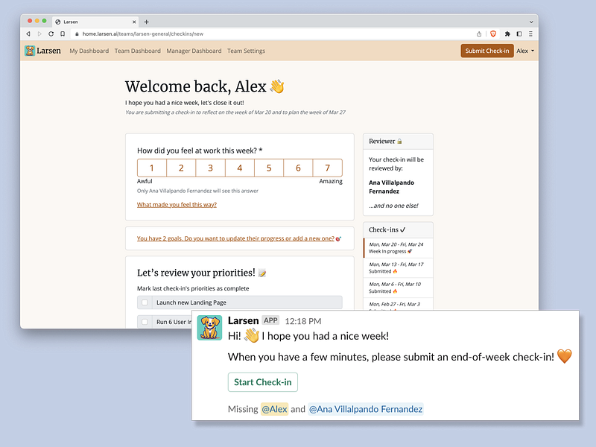Toggle the browser sidebar icon
596x447 pixels.
pyautogui.click(x=519, y=34)
